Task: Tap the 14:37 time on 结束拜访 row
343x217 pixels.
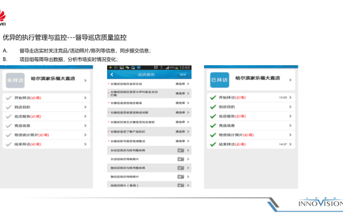Action: click(x=283, y=144)
